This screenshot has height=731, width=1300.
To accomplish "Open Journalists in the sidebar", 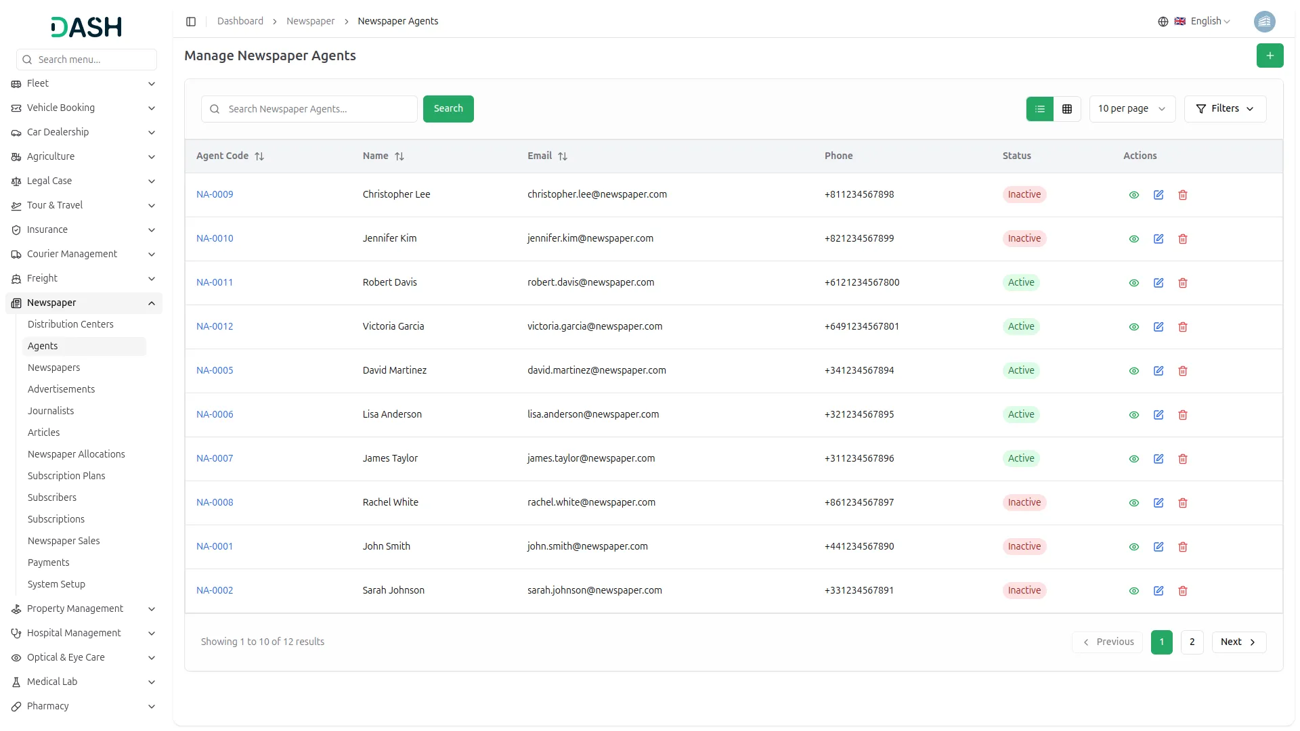I will [x=51, y=411].
